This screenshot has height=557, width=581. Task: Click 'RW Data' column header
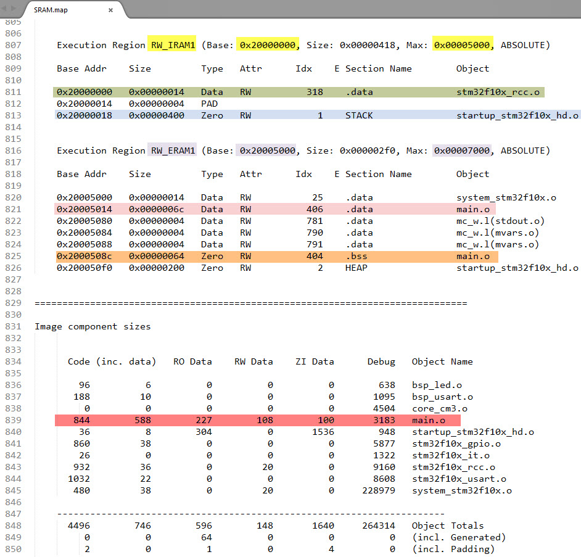coord(253,361)
